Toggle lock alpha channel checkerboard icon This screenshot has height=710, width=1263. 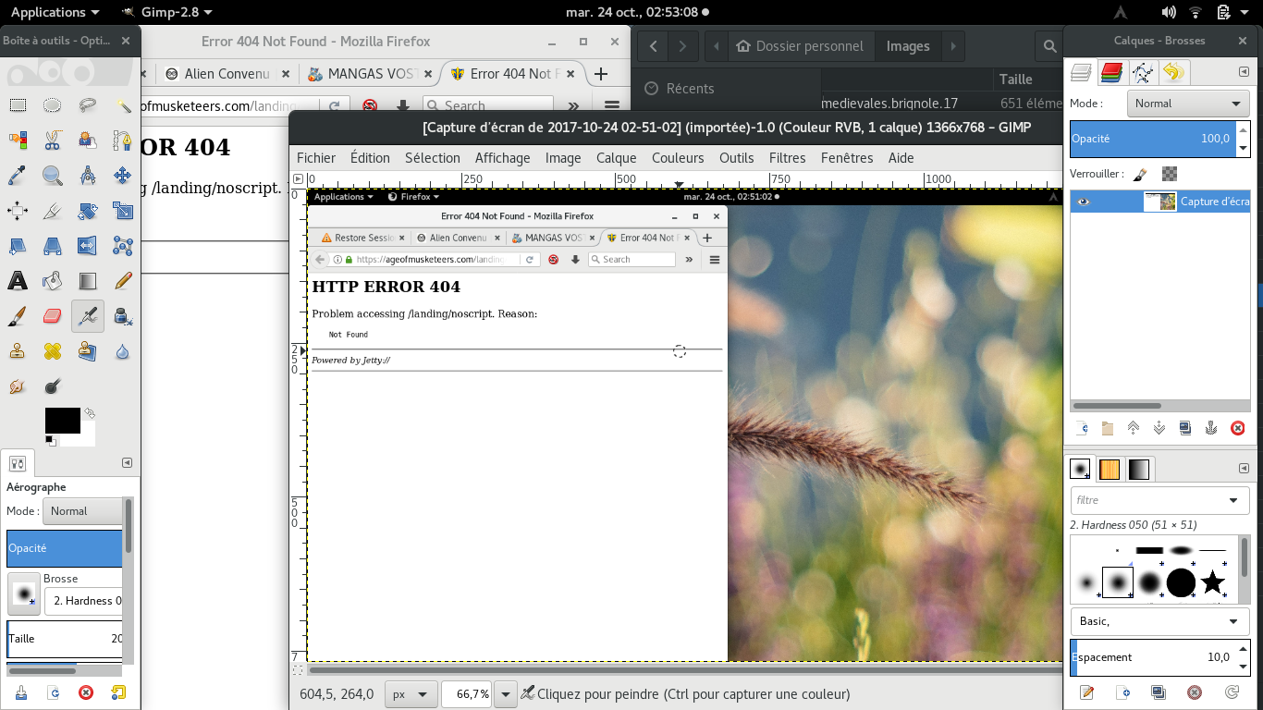[1169, 174]
